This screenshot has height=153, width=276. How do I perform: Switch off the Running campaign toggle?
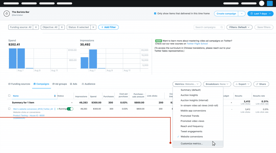tap(70, 109)
